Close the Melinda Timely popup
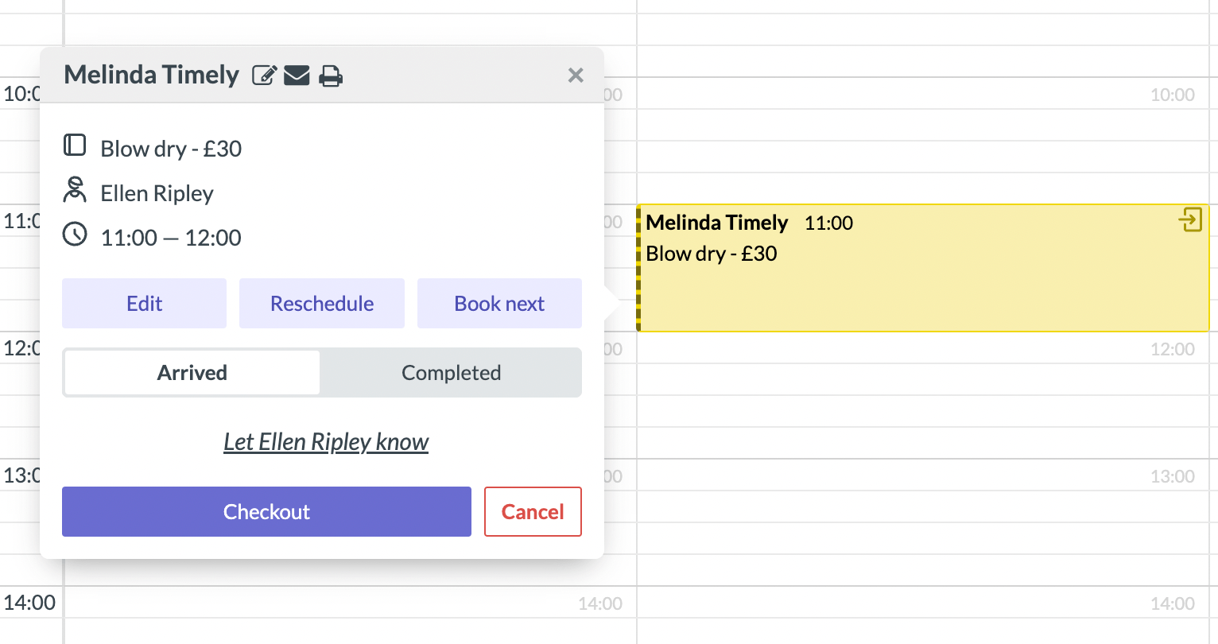Screen dimensions: 1218x644 pos(575,74)
